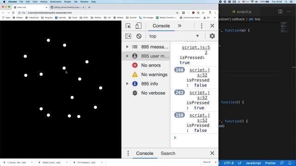Expand the '895 user m...' group
Screen dimensions: 296x166
[127, 56]
